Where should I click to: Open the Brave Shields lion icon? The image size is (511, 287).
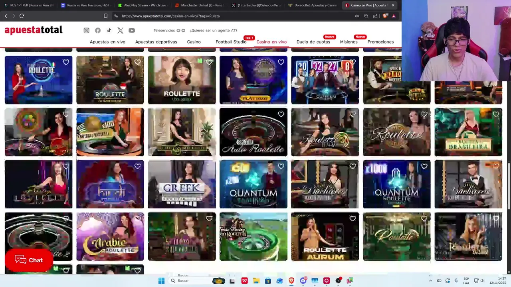pos(385,16)
